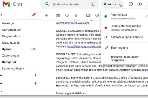Click plus icon in the second lower section
This screenshot has width=148, height=98.
[36, 83]
